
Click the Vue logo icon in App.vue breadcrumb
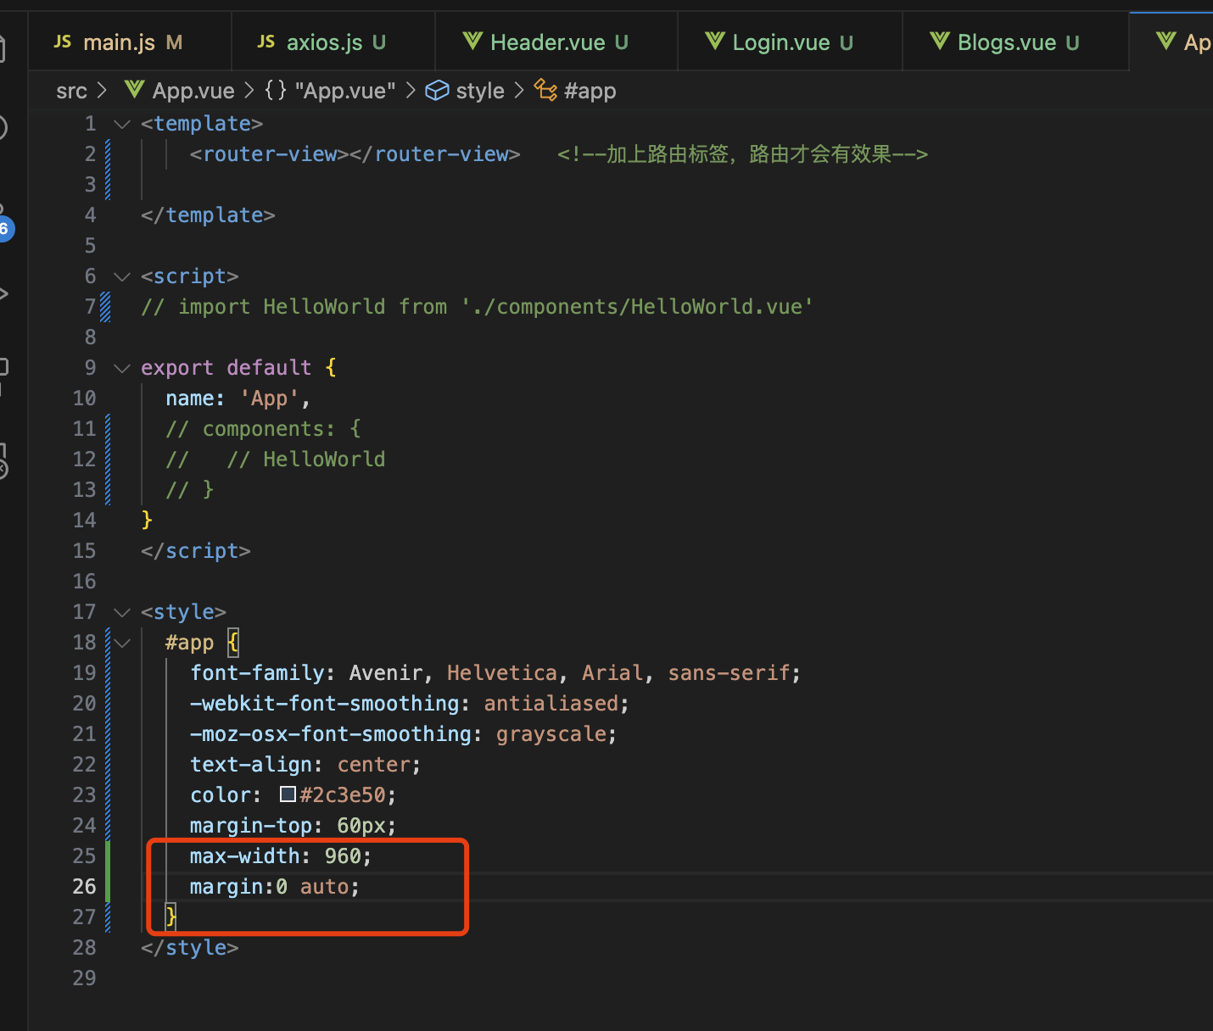click(134, 90)
